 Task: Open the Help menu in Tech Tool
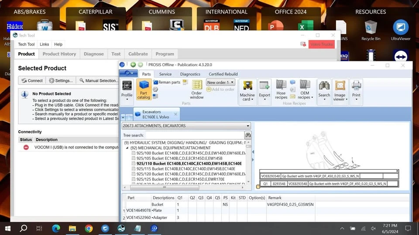click(x=58, y=44)
